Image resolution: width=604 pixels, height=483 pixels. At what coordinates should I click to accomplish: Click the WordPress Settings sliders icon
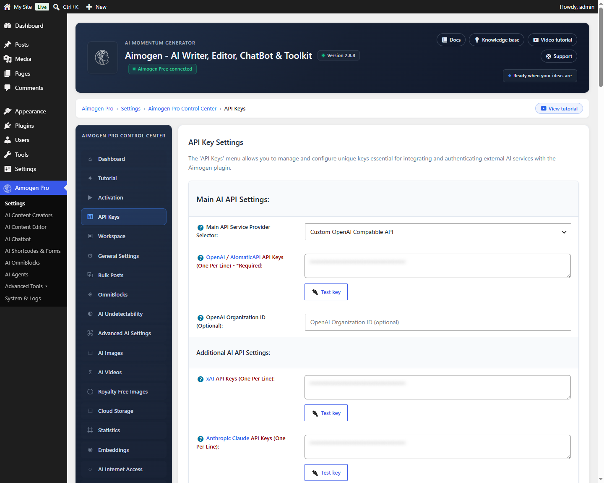coord(8,169)
